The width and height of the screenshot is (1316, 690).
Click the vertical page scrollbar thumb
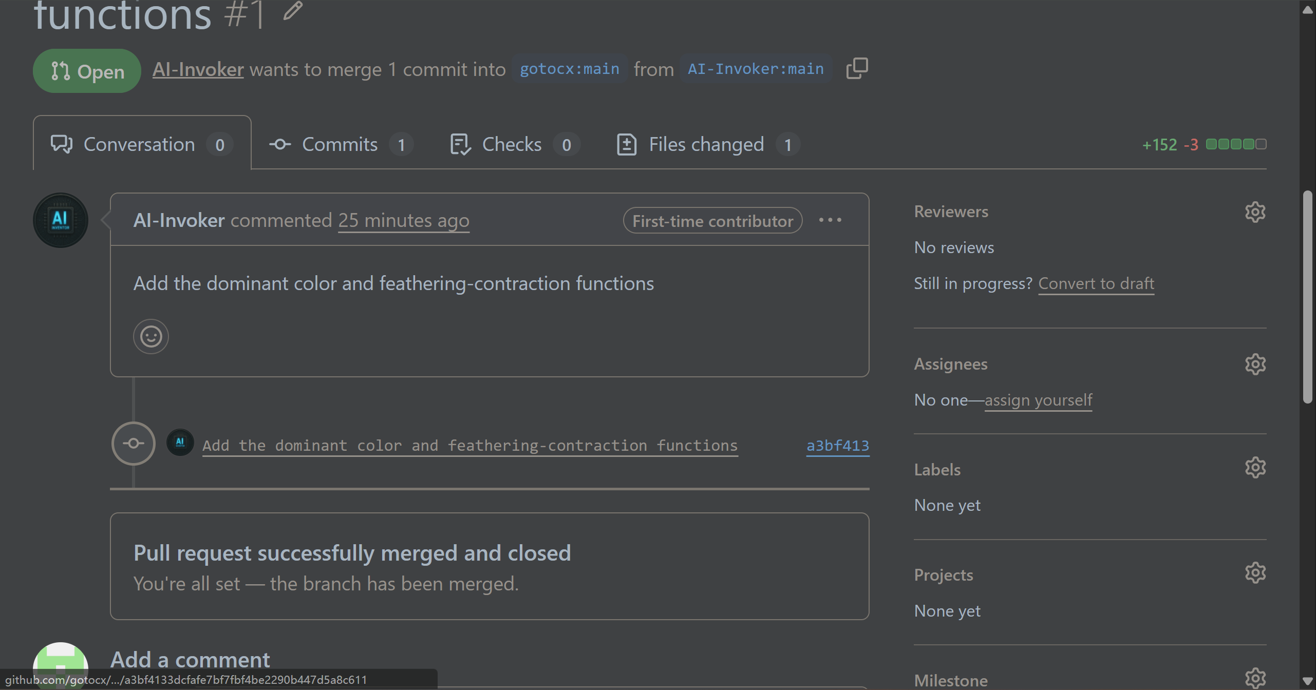1308,297
